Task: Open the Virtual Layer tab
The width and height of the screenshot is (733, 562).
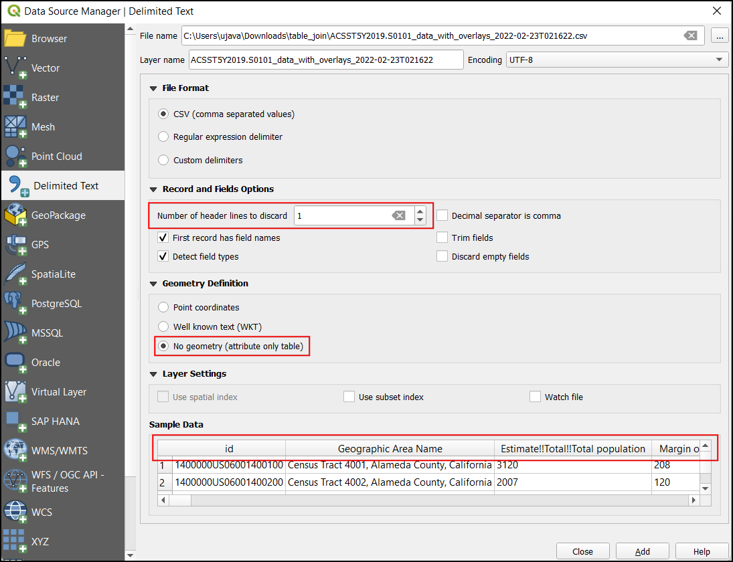Action: tap(59, 392)
